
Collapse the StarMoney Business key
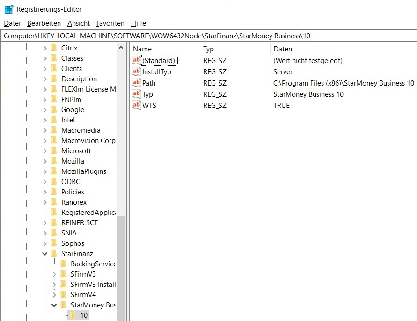coord(54,305)
